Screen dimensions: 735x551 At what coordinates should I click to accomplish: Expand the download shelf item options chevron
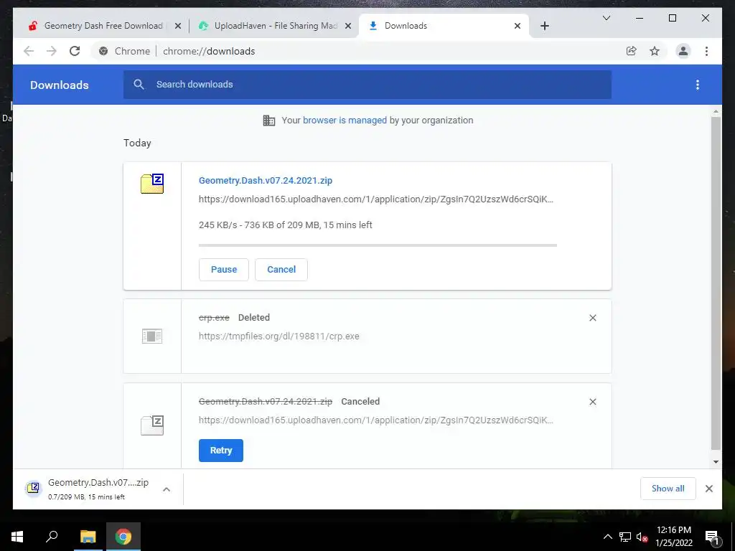coord(167,489)
